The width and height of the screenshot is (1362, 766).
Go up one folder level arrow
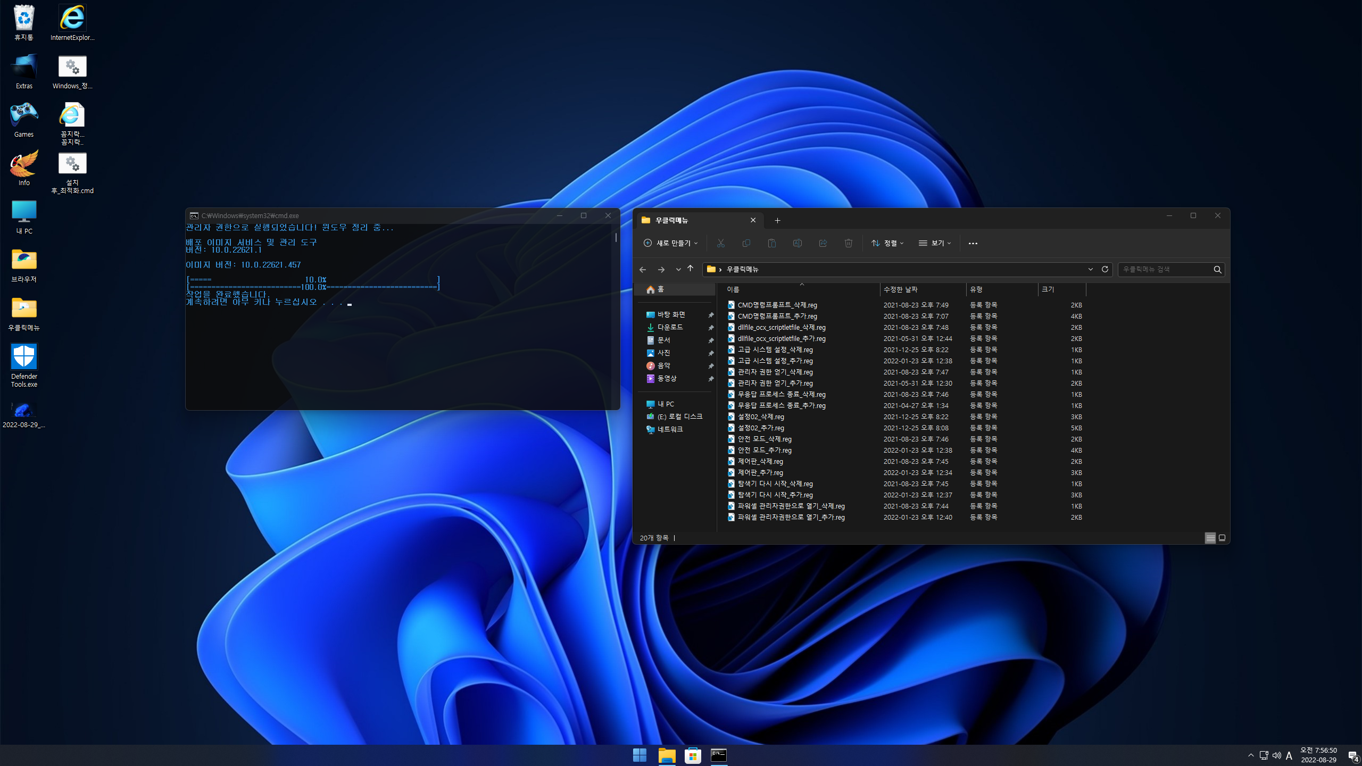click(691, 269)
